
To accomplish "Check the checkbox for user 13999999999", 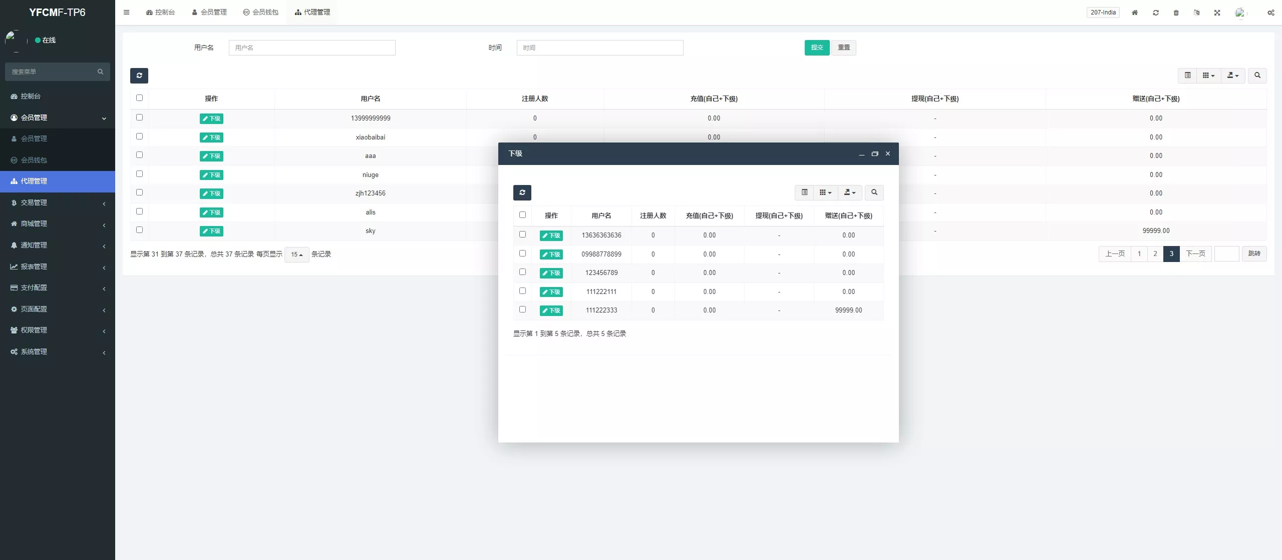I will [x=139, y=117].
